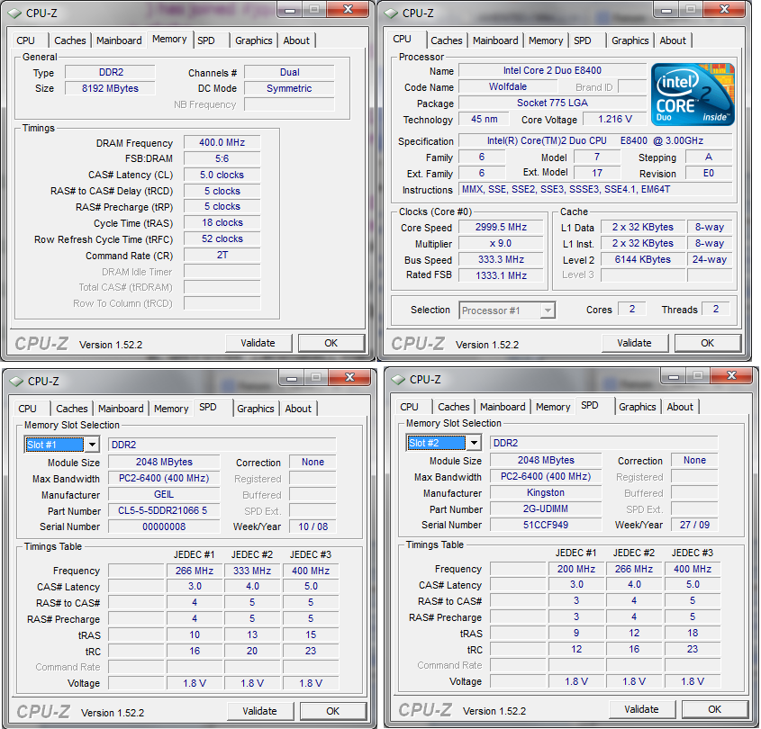Open the Slot #2 memory slot dropdown
The height and width of the screenshot is (729, 761).
tap(474, 442)
